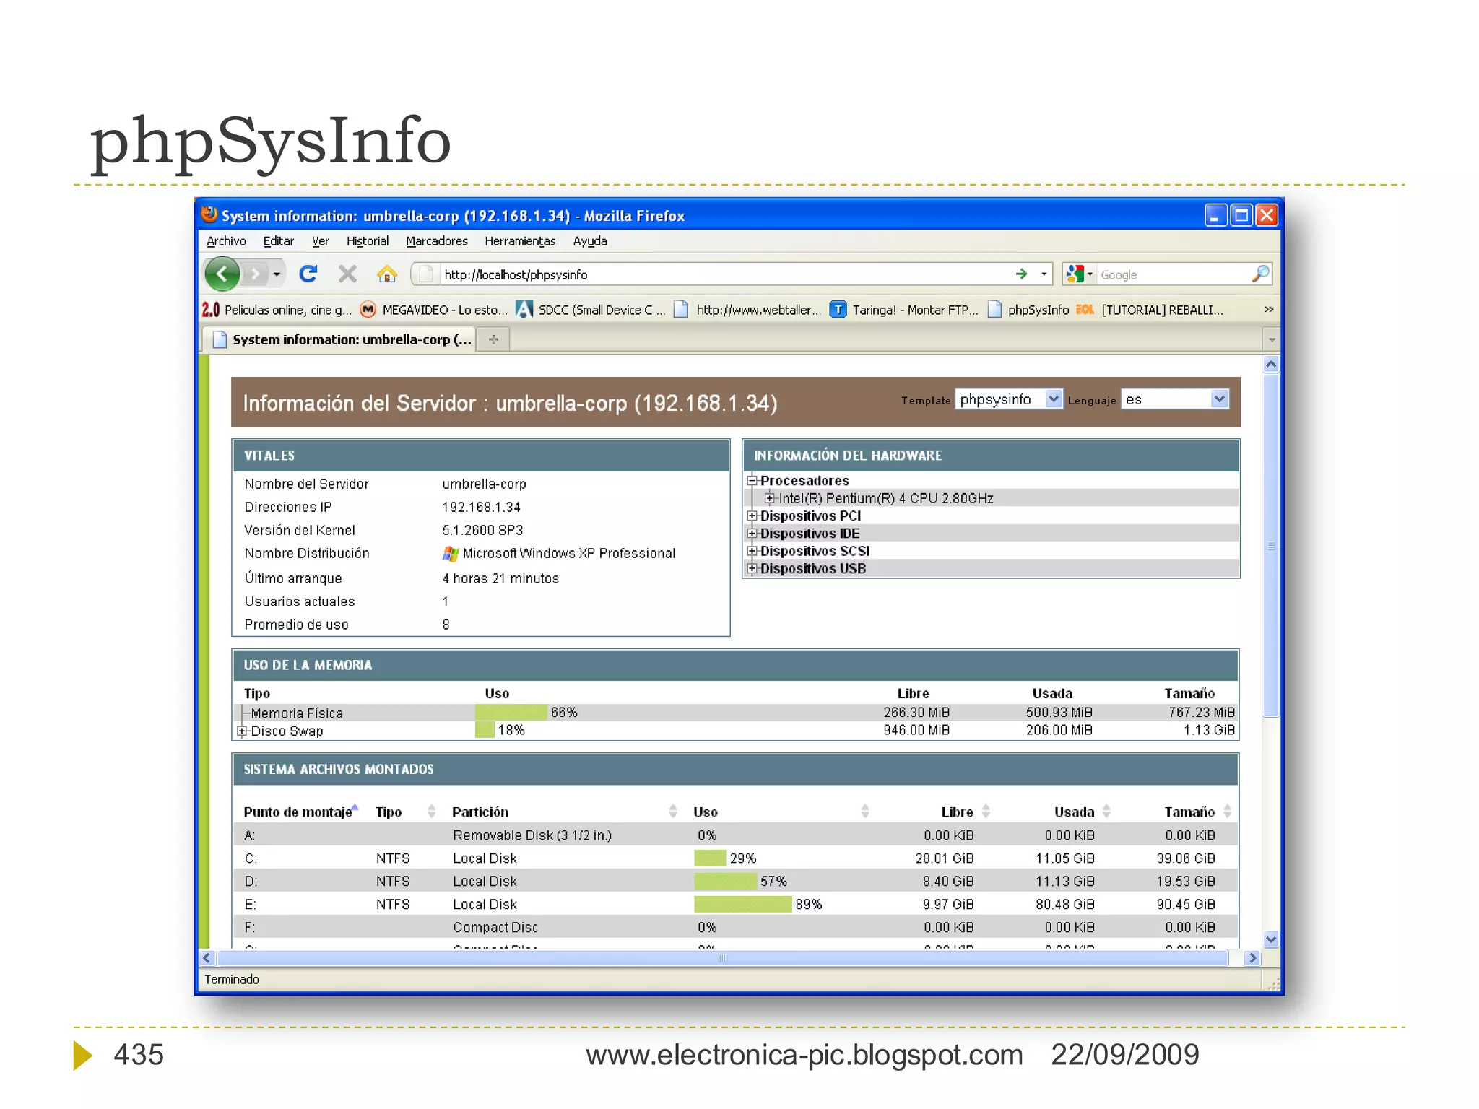The image size is (1479, 1109).
Task: Open a new tab with plus button
Action: point(494,339)
